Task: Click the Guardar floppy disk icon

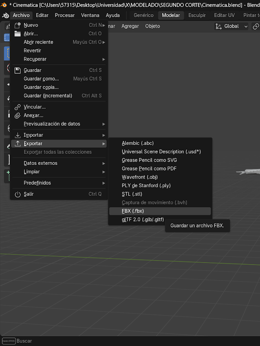Action: point(18,70)
